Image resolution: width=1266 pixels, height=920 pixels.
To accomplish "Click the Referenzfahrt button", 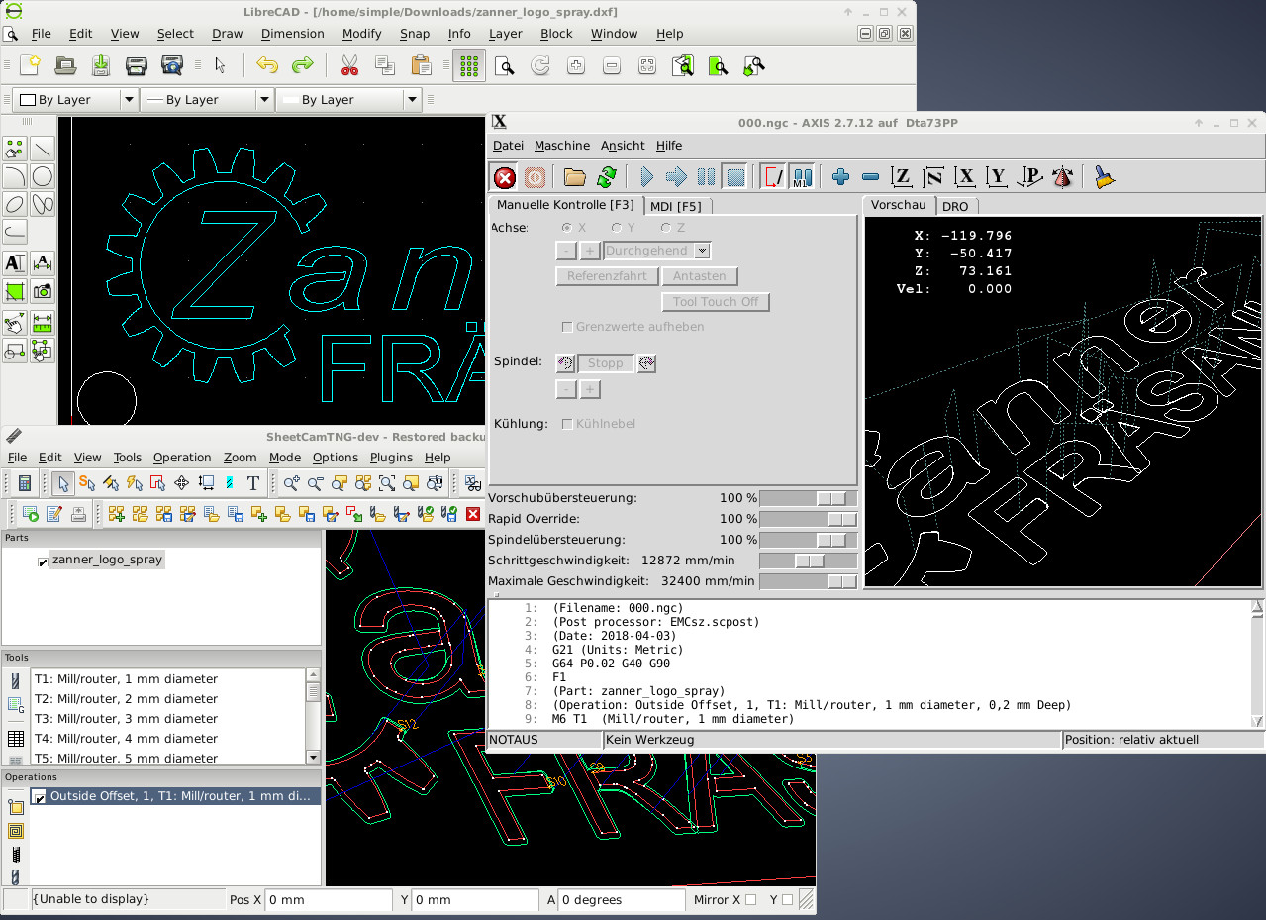I will tap(606, 276).
